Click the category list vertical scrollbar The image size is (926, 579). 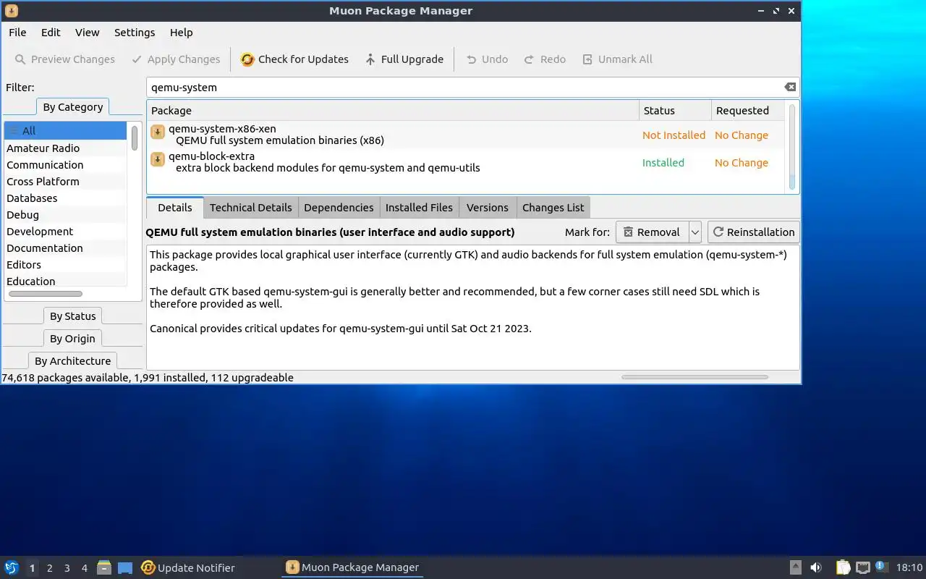135,138
